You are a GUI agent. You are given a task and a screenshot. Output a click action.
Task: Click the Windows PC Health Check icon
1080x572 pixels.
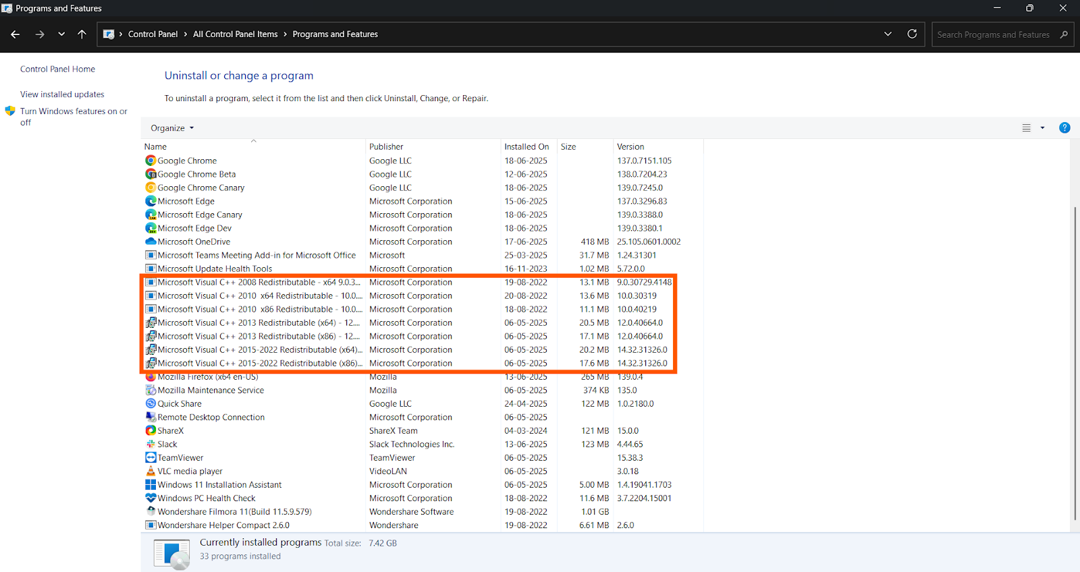coord(151,498)
